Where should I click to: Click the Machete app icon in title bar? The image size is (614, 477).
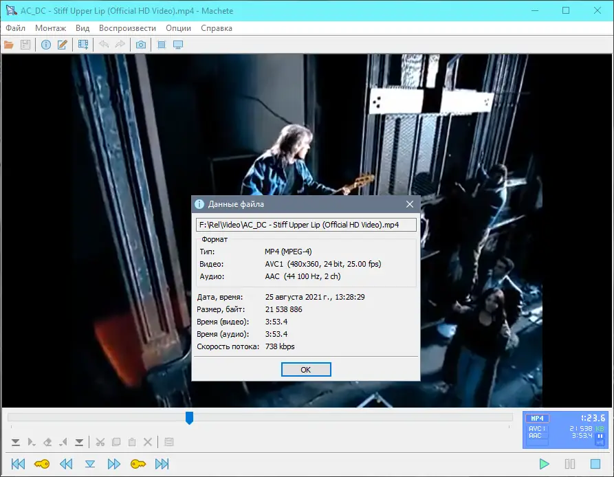[x=11, y=10]
